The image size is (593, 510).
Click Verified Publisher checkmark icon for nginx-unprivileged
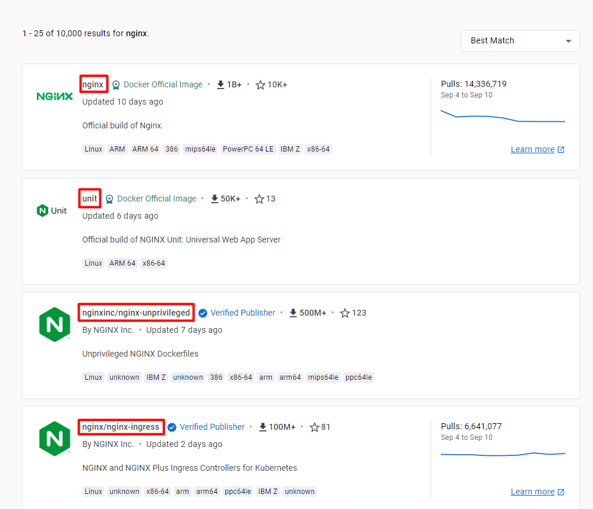coord(203,313)
